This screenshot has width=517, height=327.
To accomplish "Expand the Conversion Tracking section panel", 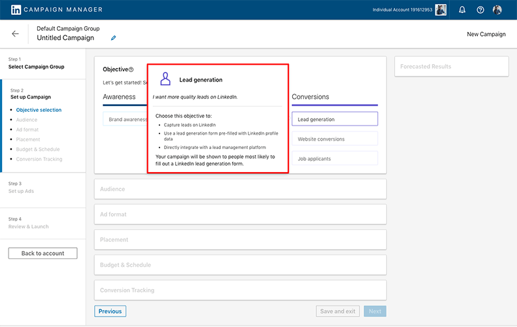I will [241, 290].
